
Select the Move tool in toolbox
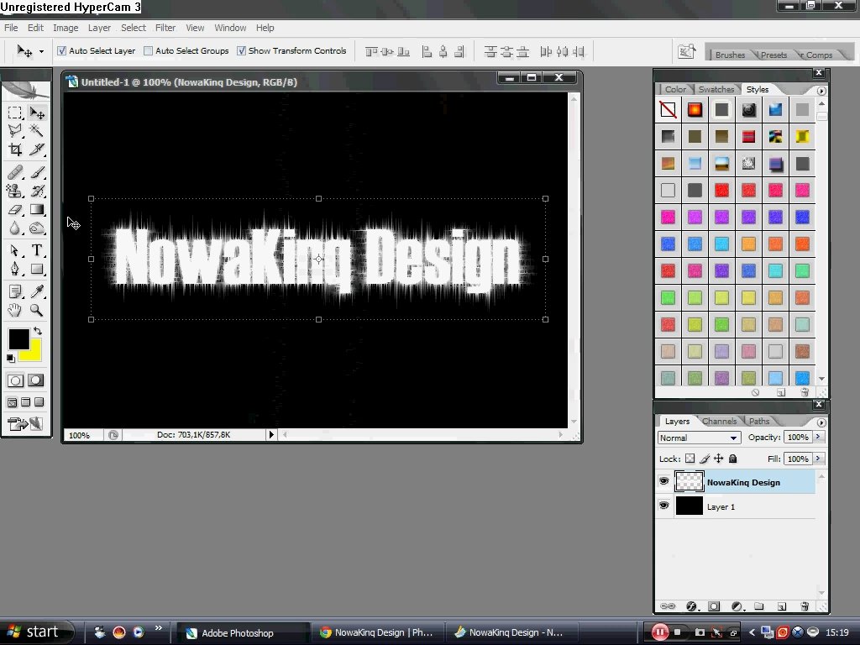click(37, 113)
